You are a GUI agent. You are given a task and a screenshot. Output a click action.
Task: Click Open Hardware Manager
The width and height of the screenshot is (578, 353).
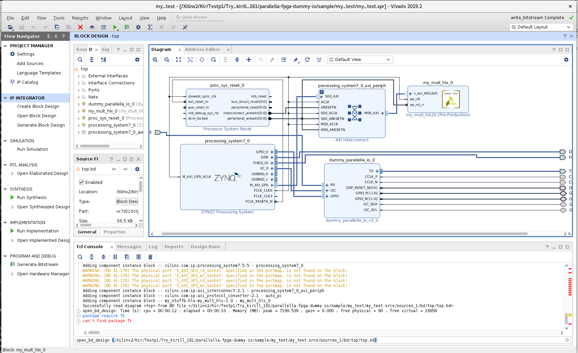[x=43, y=274]
